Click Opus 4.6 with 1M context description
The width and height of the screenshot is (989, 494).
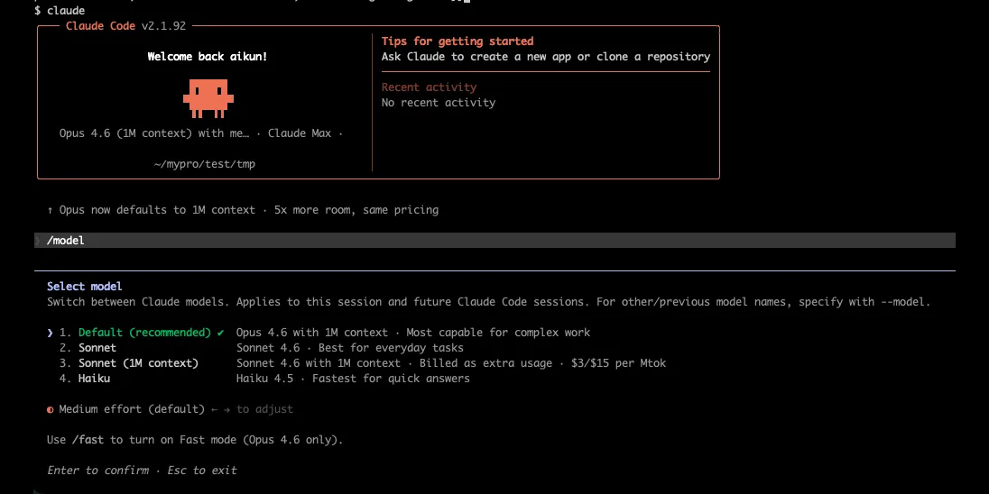413,332
